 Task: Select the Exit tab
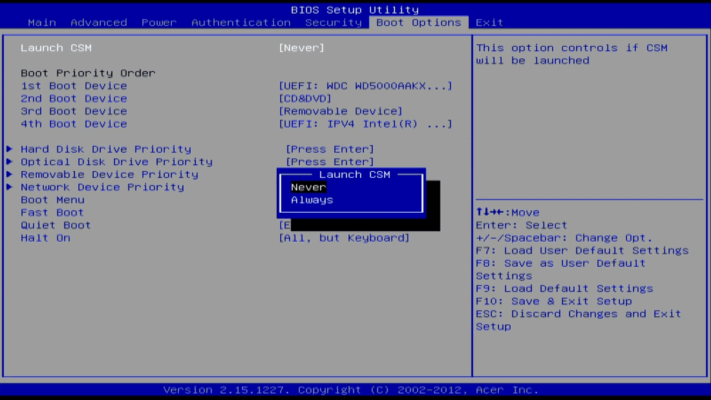(489, 23)
